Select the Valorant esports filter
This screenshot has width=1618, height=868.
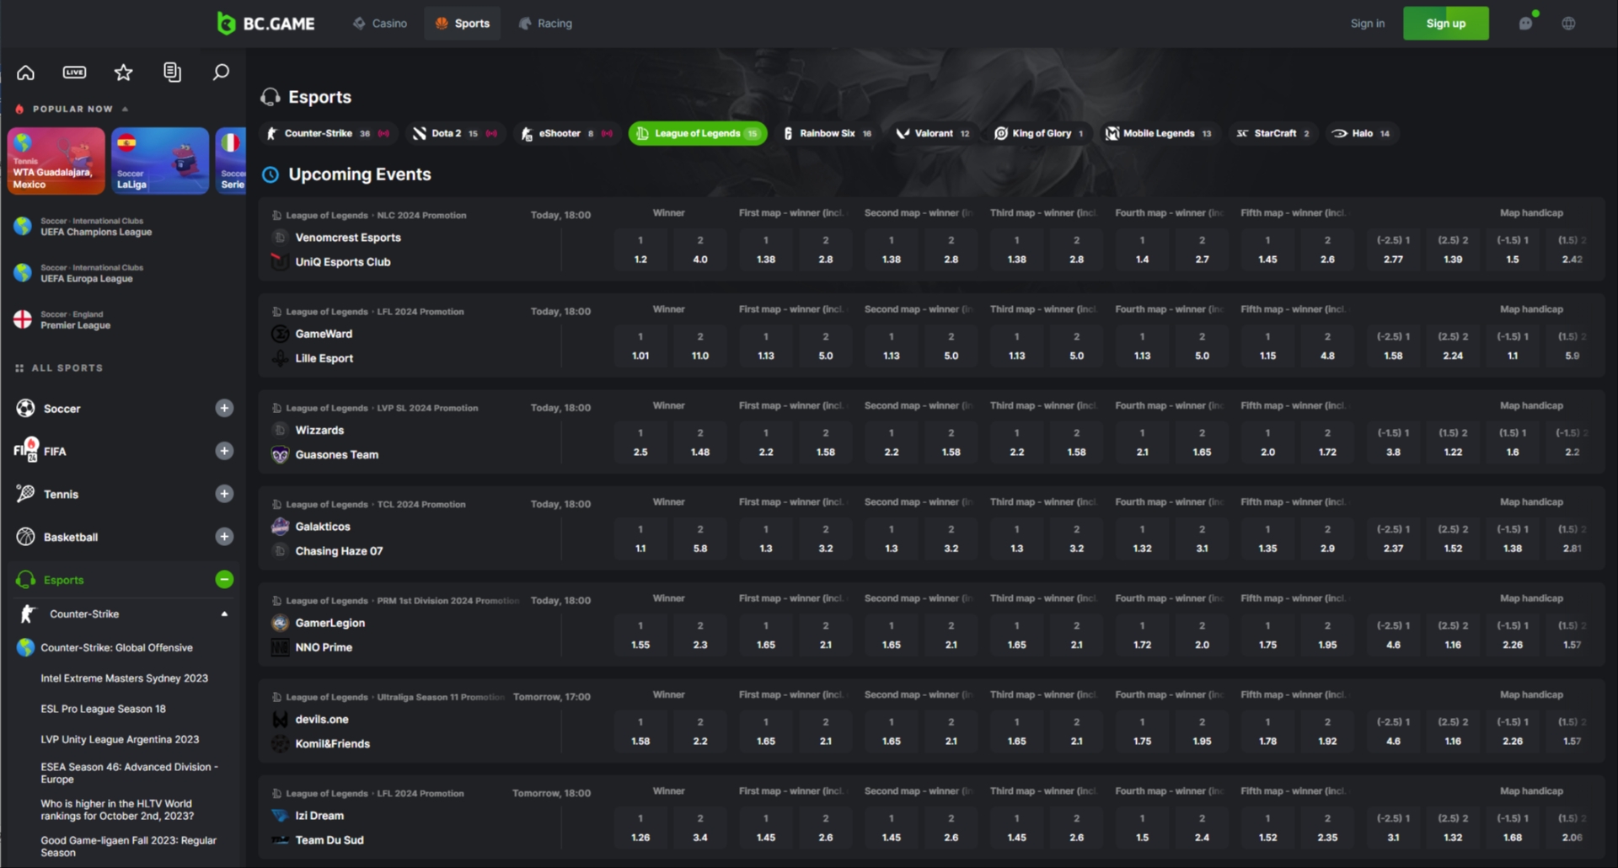tap(933, 134)
